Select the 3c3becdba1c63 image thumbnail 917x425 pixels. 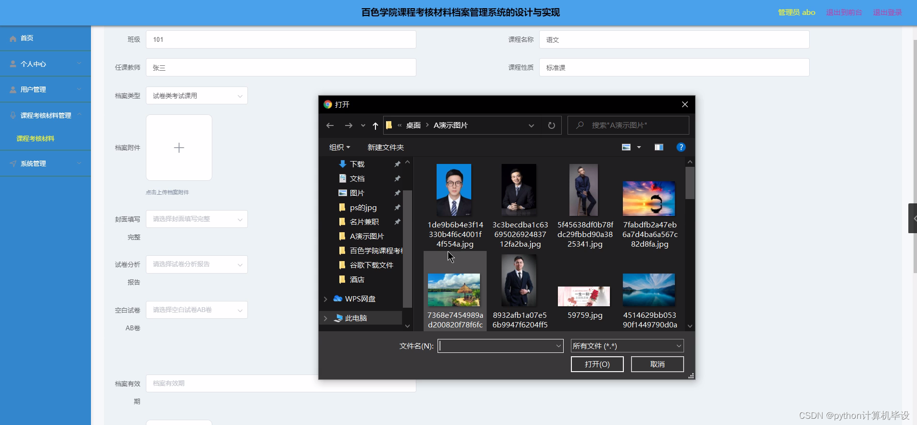[x=519, y=190]
